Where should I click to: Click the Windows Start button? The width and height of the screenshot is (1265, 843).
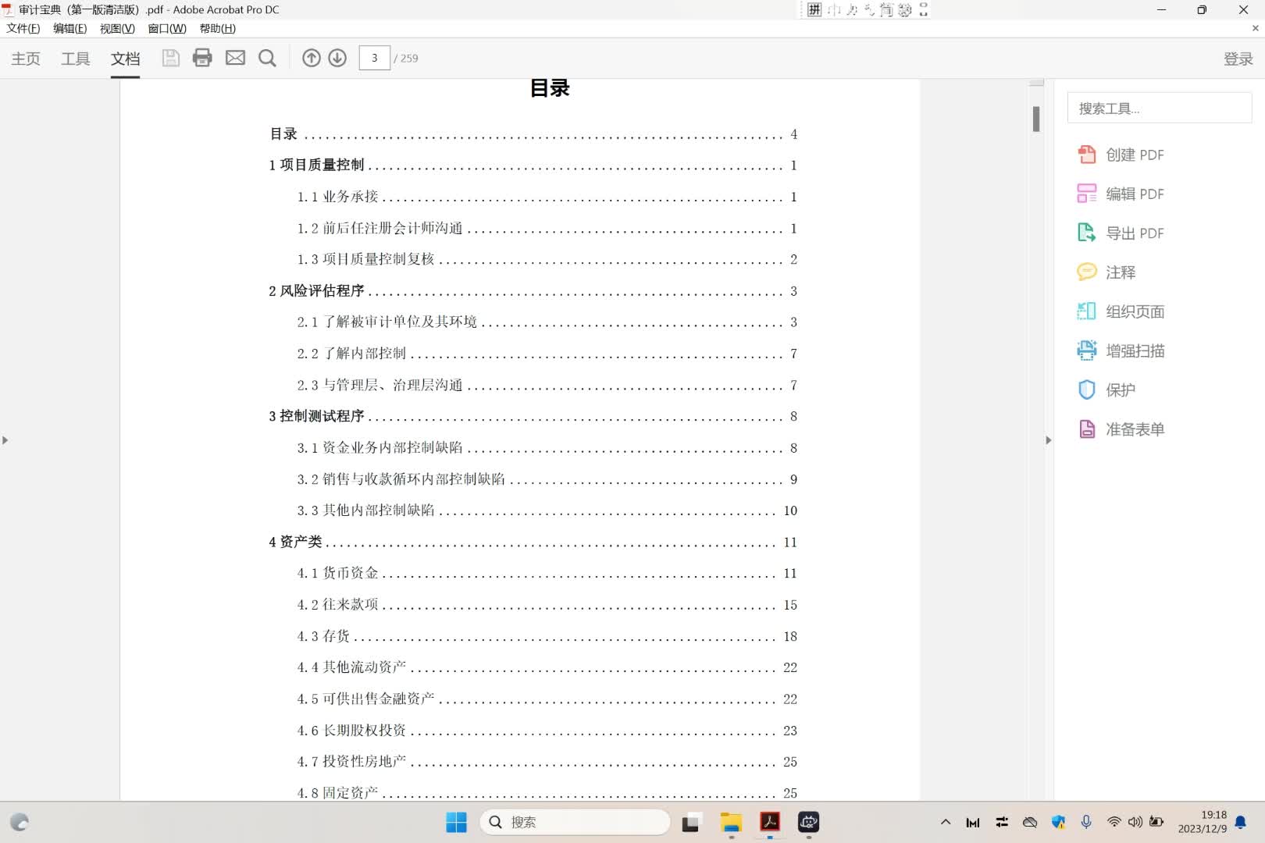[x=456, y=822]
